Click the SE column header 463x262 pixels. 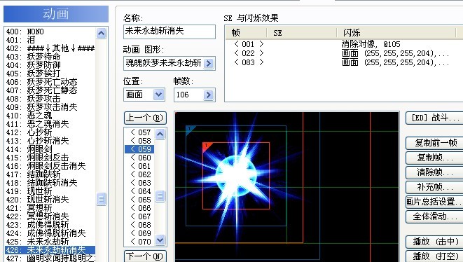(302, 32)
